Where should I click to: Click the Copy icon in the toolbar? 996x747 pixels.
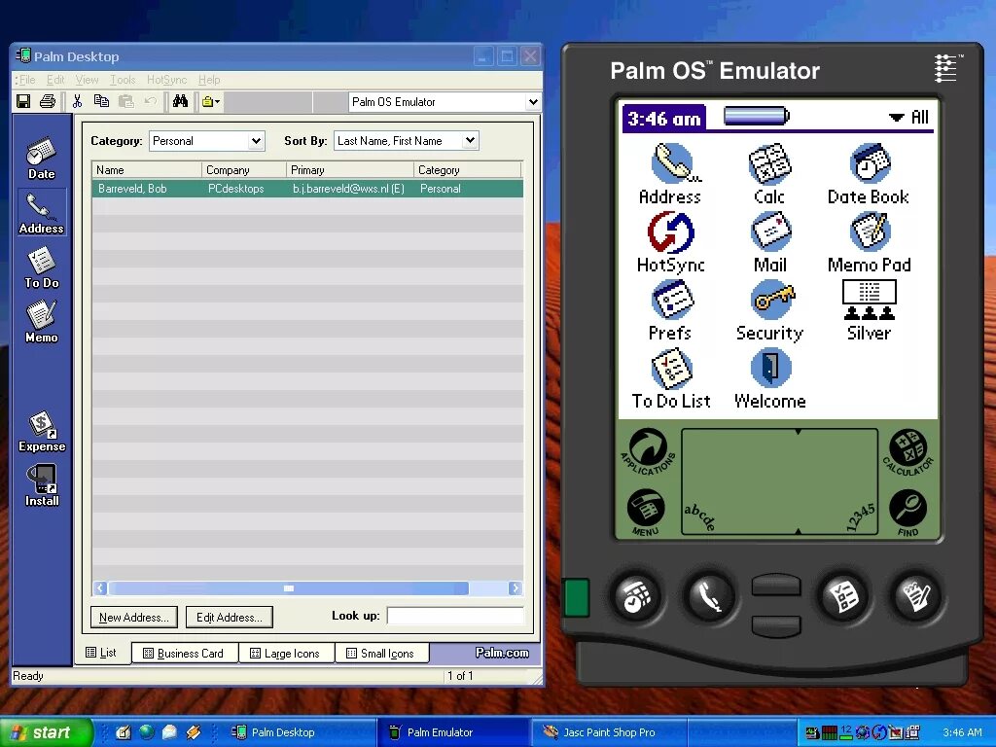coord(101,101)
